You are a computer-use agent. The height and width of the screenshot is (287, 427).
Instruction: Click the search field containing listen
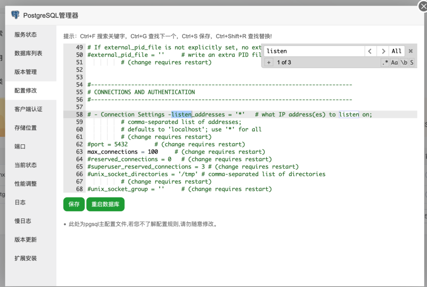(x=314, y=51)
